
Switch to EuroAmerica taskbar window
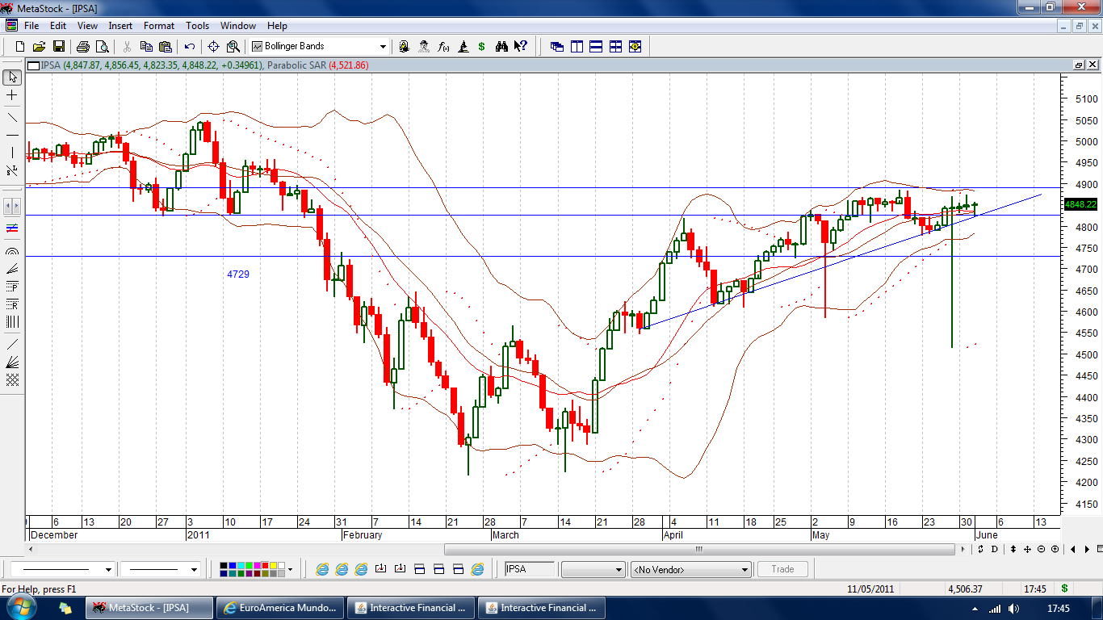tap(281, 608)
